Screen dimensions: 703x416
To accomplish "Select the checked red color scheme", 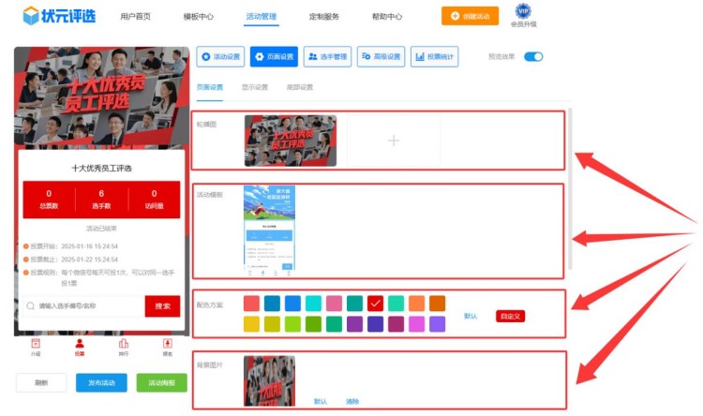I will pos(376,303).
